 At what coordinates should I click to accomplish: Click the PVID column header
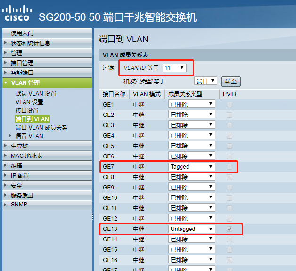click(x=257, y=94)
